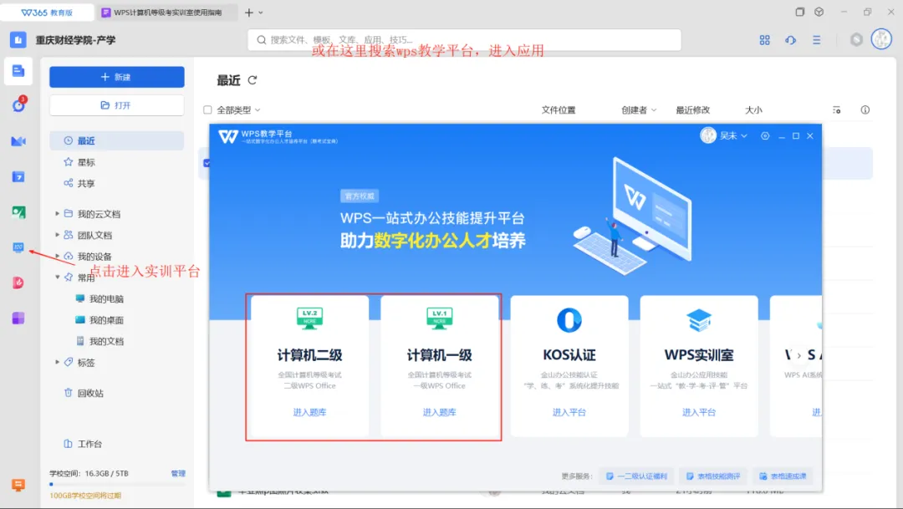Open the training platform monitor icon in sidebar
Image resolution: width=903 pixels, height=509 pixels.
tap(18, 247)
